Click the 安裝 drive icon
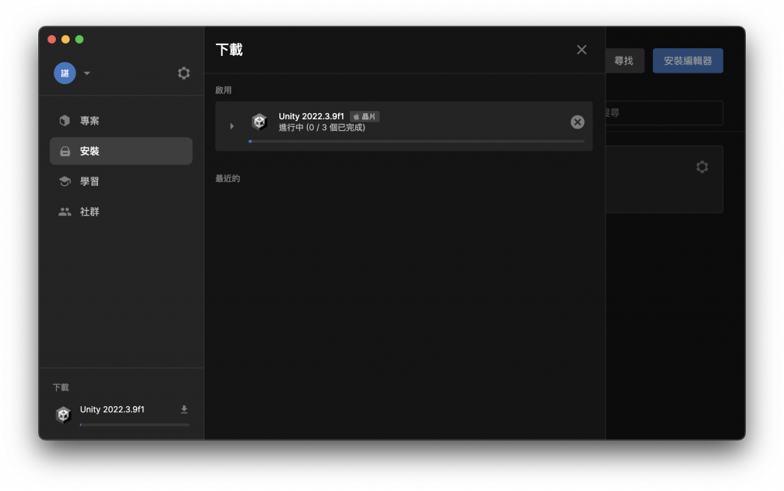The image size is (784, 491). click(x=65, y=151)
